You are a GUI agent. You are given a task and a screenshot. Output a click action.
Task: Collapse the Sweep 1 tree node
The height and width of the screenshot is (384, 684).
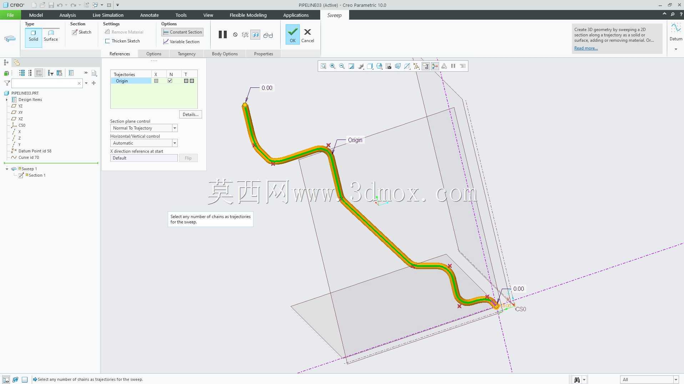click(x=7, y=169)
